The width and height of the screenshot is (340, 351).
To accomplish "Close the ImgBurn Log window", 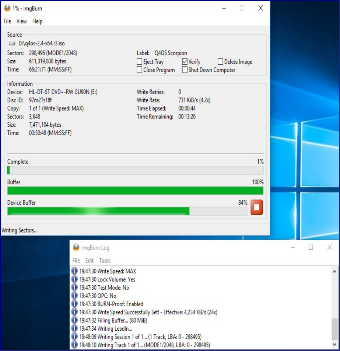I will (329, 247).
